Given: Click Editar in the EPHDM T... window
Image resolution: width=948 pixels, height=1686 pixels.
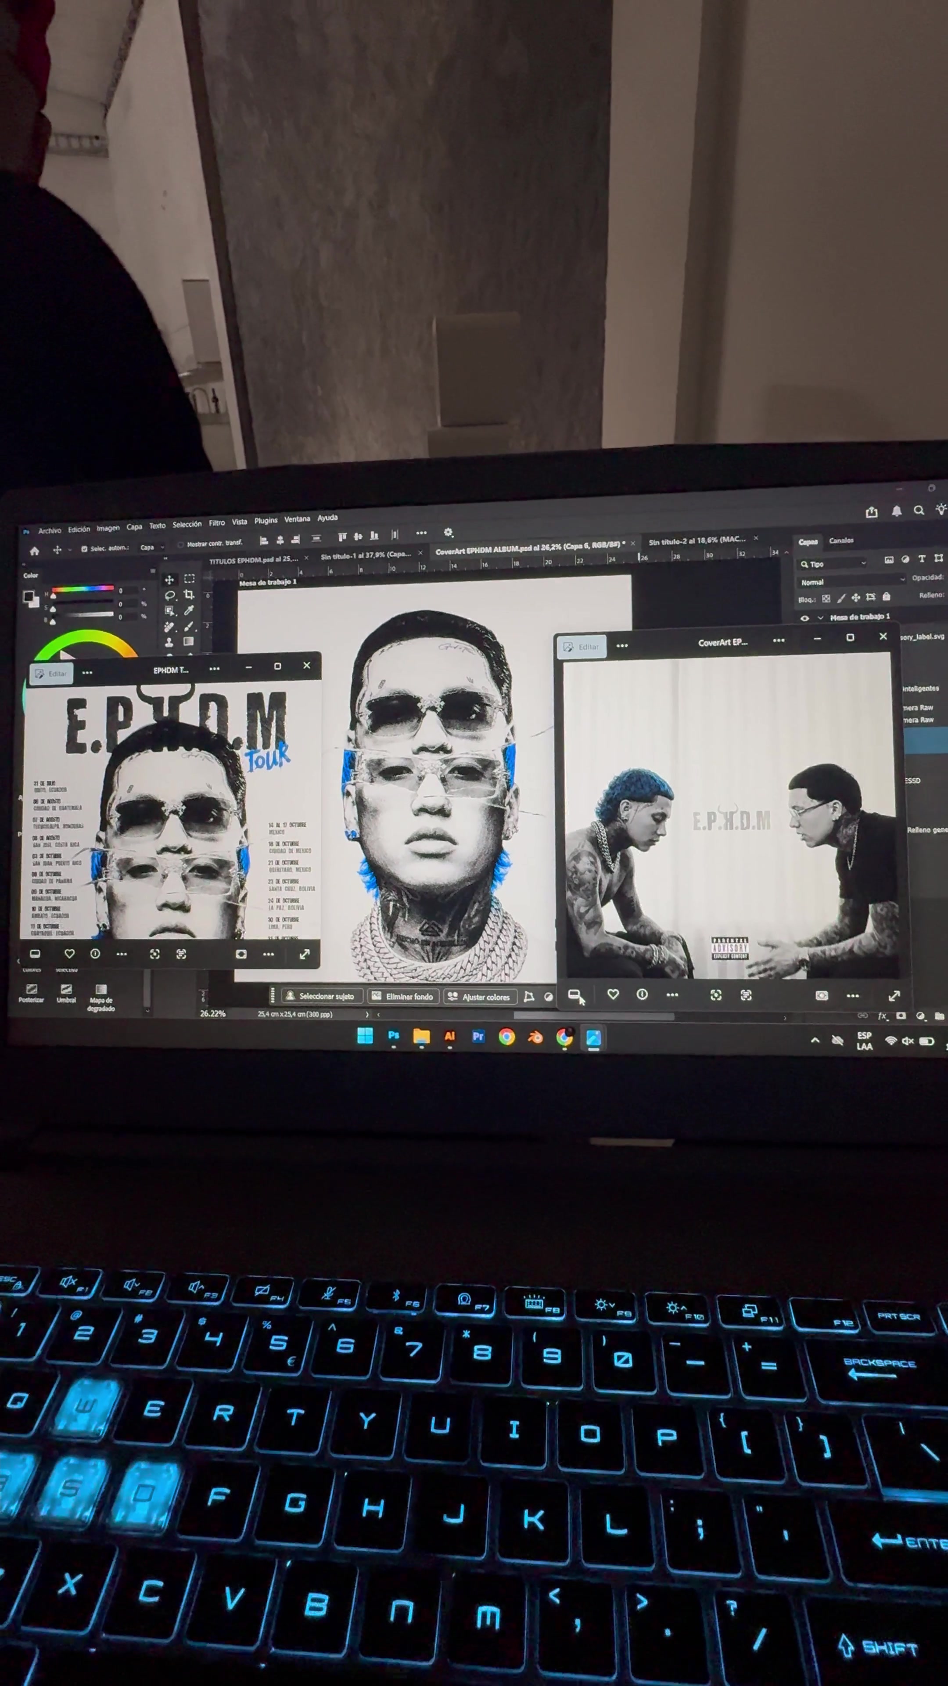Looking at the screenshot, I should coord(50,674).
